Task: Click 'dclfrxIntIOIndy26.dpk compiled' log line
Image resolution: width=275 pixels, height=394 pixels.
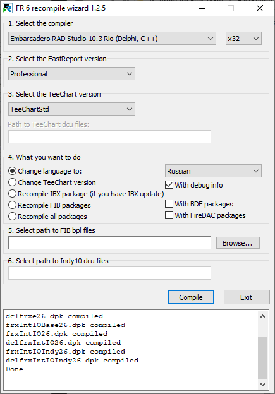Action: pyautogui.click(x=72, y=360)
